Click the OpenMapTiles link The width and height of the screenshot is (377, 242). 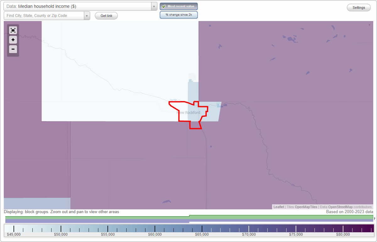coord(306,207)
